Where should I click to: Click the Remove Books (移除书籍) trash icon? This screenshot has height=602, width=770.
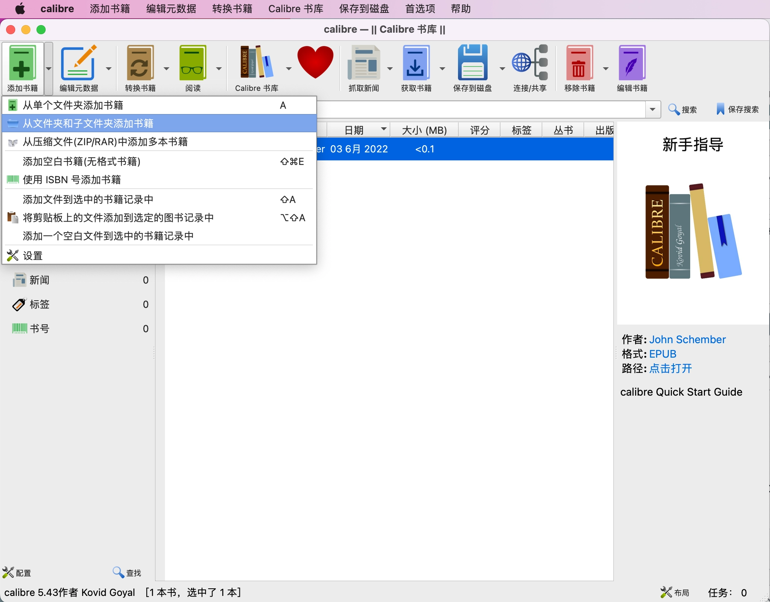click(580, 63)
